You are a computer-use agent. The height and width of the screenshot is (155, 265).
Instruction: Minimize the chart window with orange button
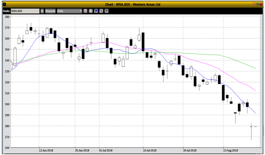coord(255,5)
